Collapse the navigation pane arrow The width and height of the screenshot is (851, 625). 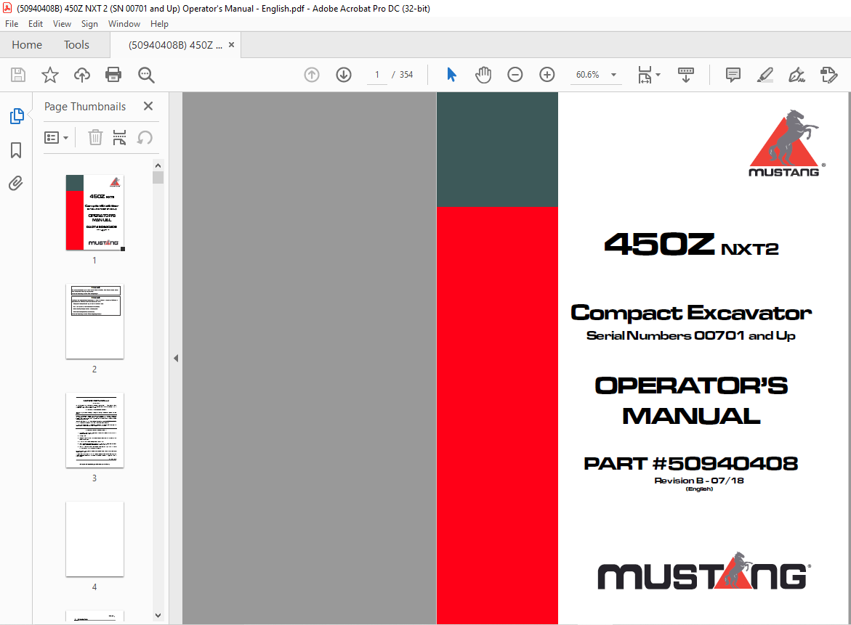click(176, 359)
